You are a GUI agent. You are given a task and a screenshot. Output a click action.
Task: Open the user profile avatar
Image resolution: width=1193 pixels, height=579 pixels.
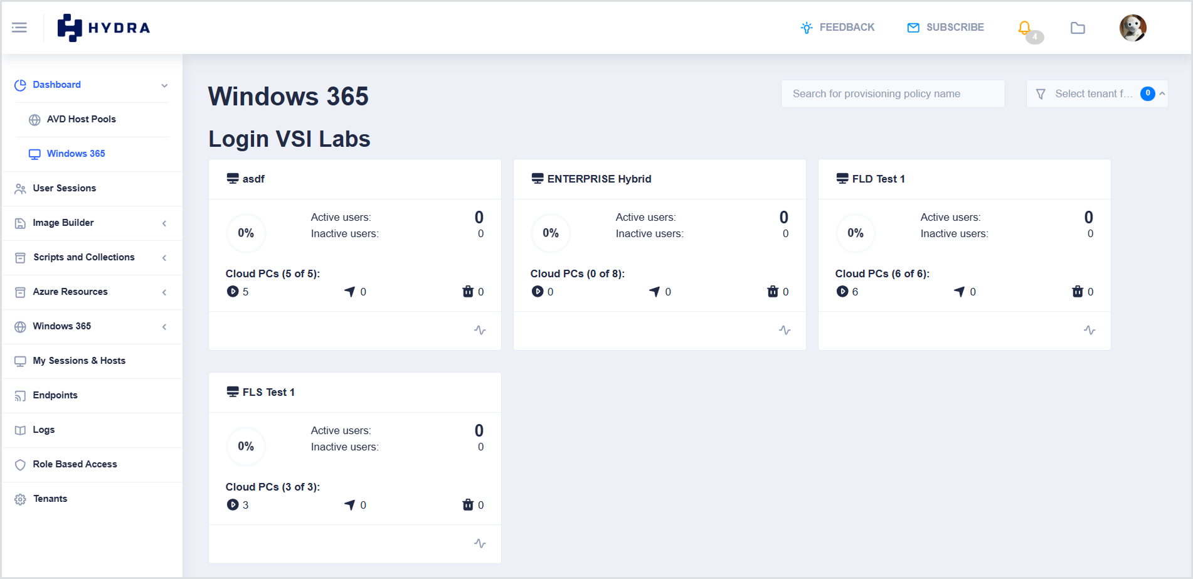(x=1133, y=28)
